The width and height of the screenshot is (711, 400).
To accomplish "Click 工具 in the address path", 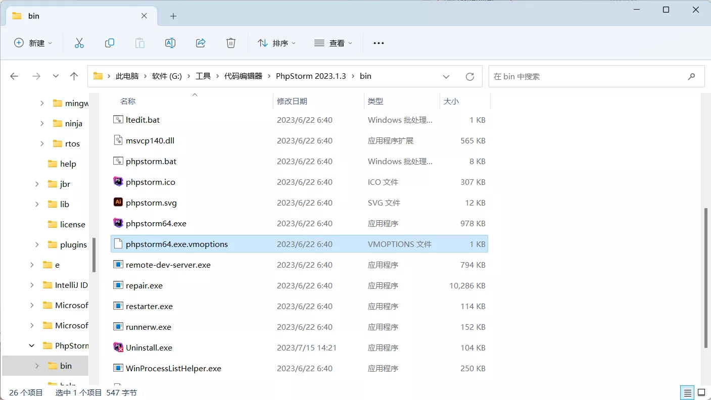I will (203, 76).
